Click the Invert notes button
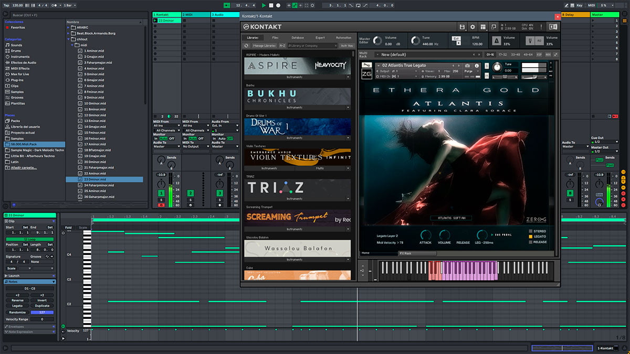The width and height of the screenshot is (630, 354). (42, 300)
